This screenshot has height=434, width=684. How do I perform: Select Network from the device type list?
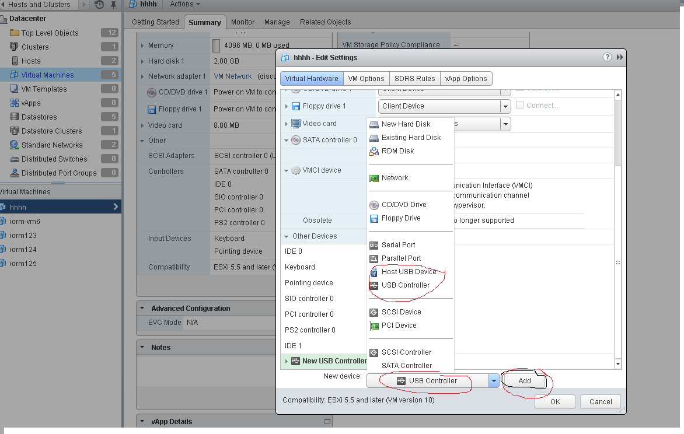(x=395, y=177)
